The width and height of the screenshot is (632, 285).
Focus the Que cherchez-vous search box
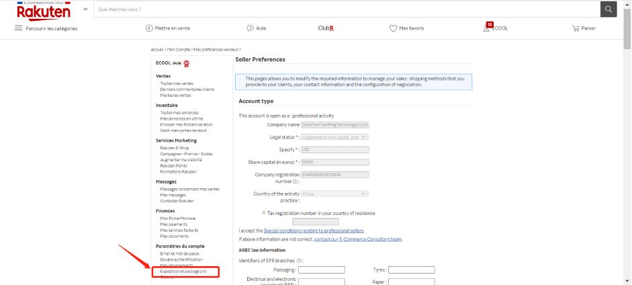pyautogui.click(x=346, y=9)
